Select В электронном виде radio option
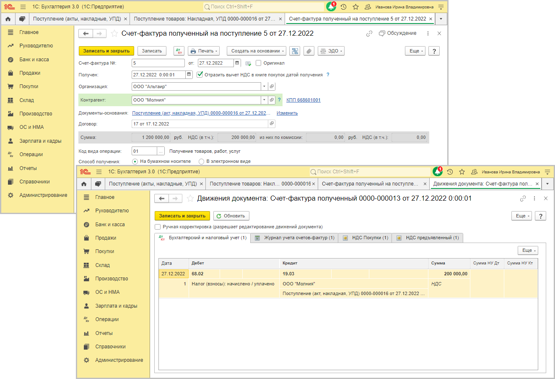 [201, 161]
